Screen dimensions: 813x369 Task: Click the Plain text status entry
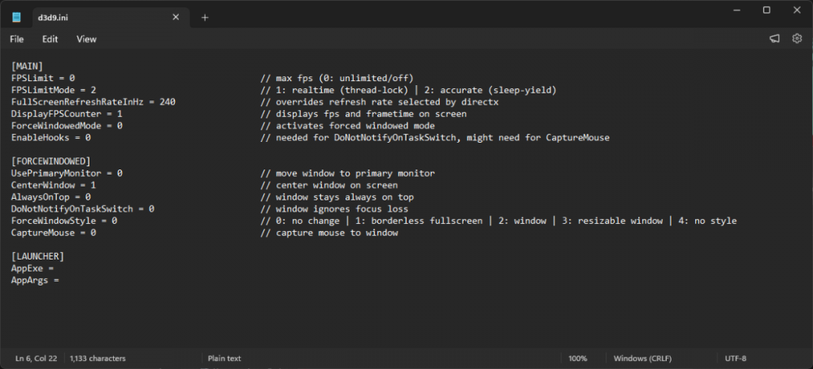pos(224,358)
